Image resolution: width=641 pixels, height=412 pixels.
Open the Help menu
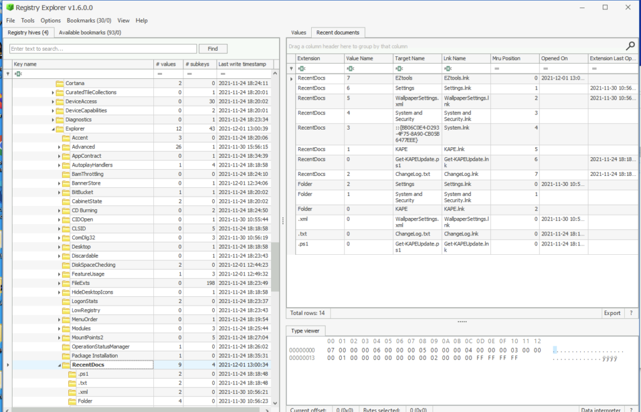coord(141,21)
